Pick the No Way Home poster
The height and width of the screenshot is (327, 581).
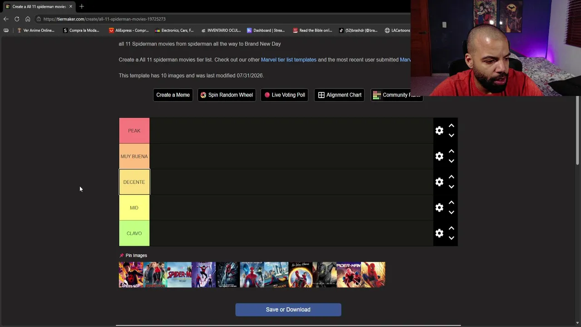coord(300,275)
